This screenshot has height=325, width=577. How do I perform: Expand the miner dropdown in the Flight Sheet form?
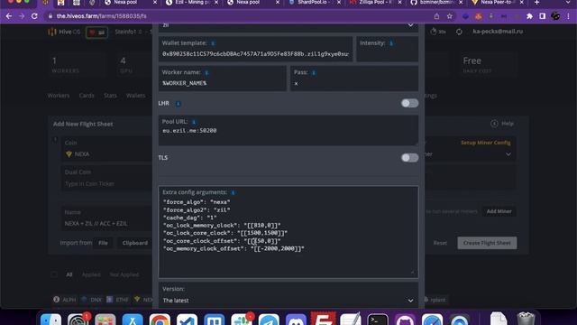(x=508, y=154)
